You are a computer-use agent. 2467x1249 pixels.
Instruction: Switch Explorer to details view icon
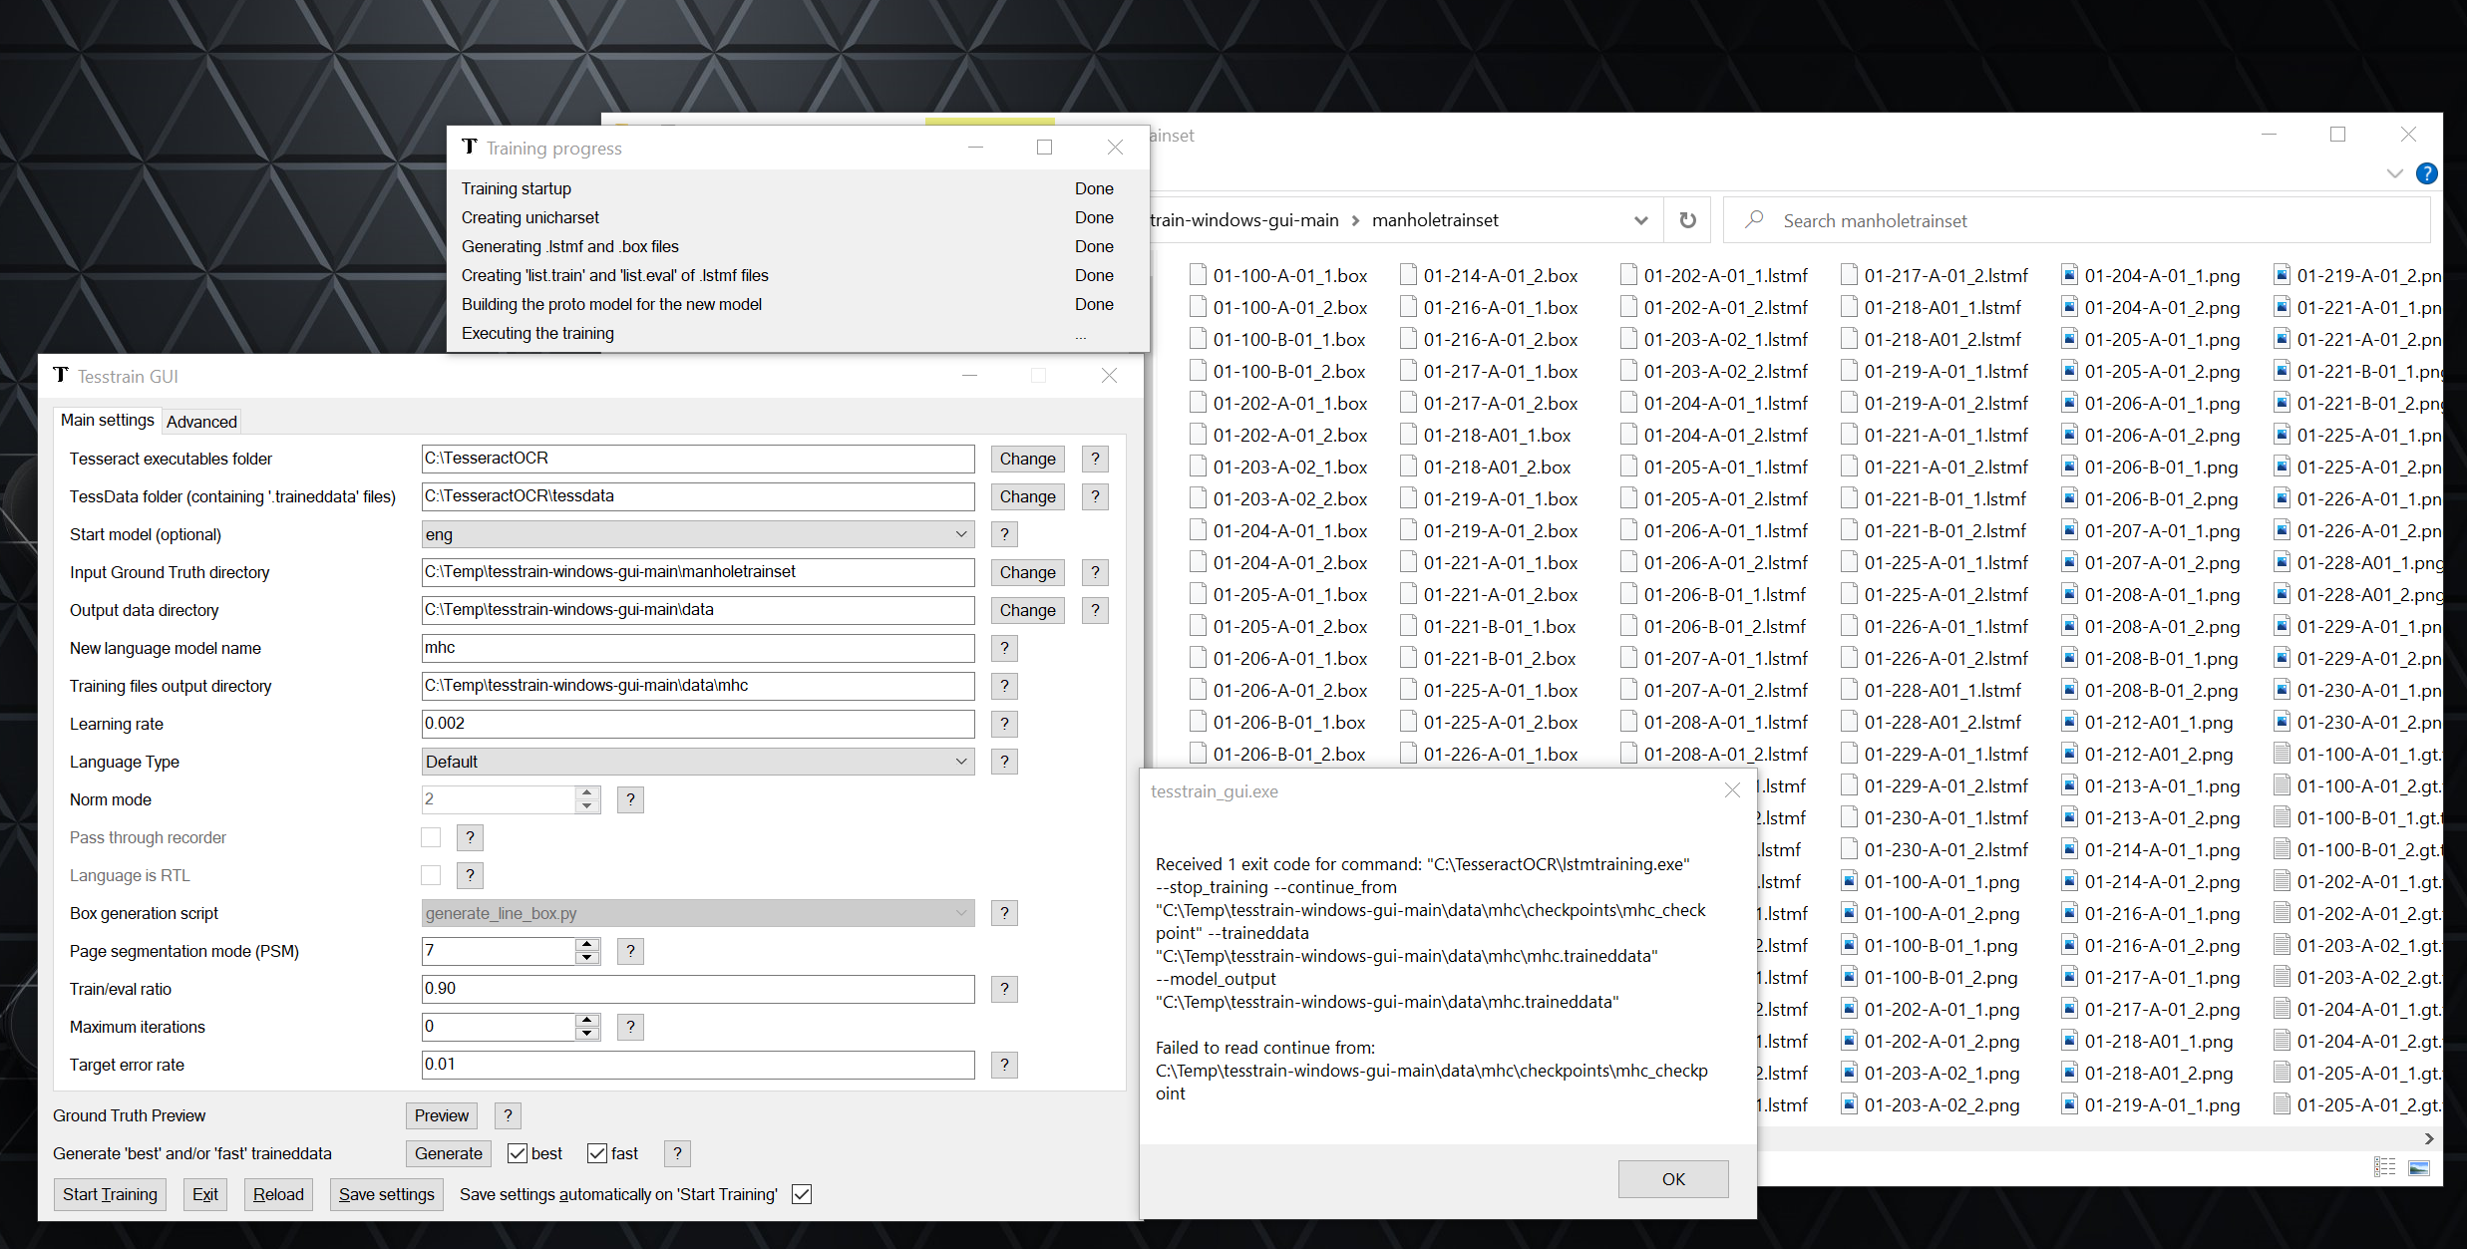pos(2385,1167)
